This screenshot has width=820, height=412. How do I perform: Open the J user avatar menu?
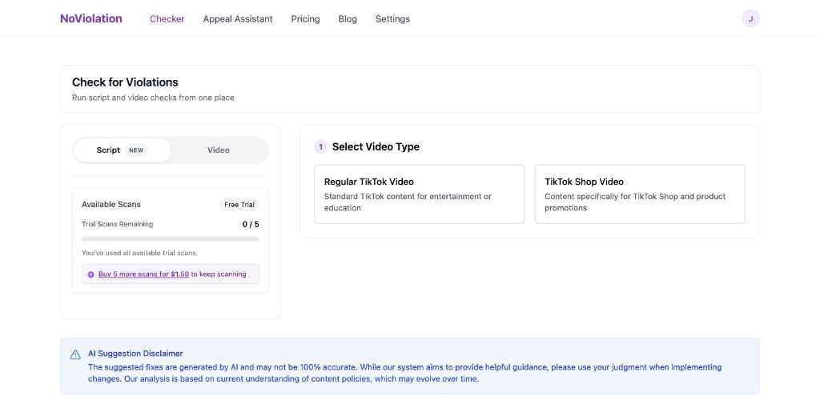(x=750, y=18)
